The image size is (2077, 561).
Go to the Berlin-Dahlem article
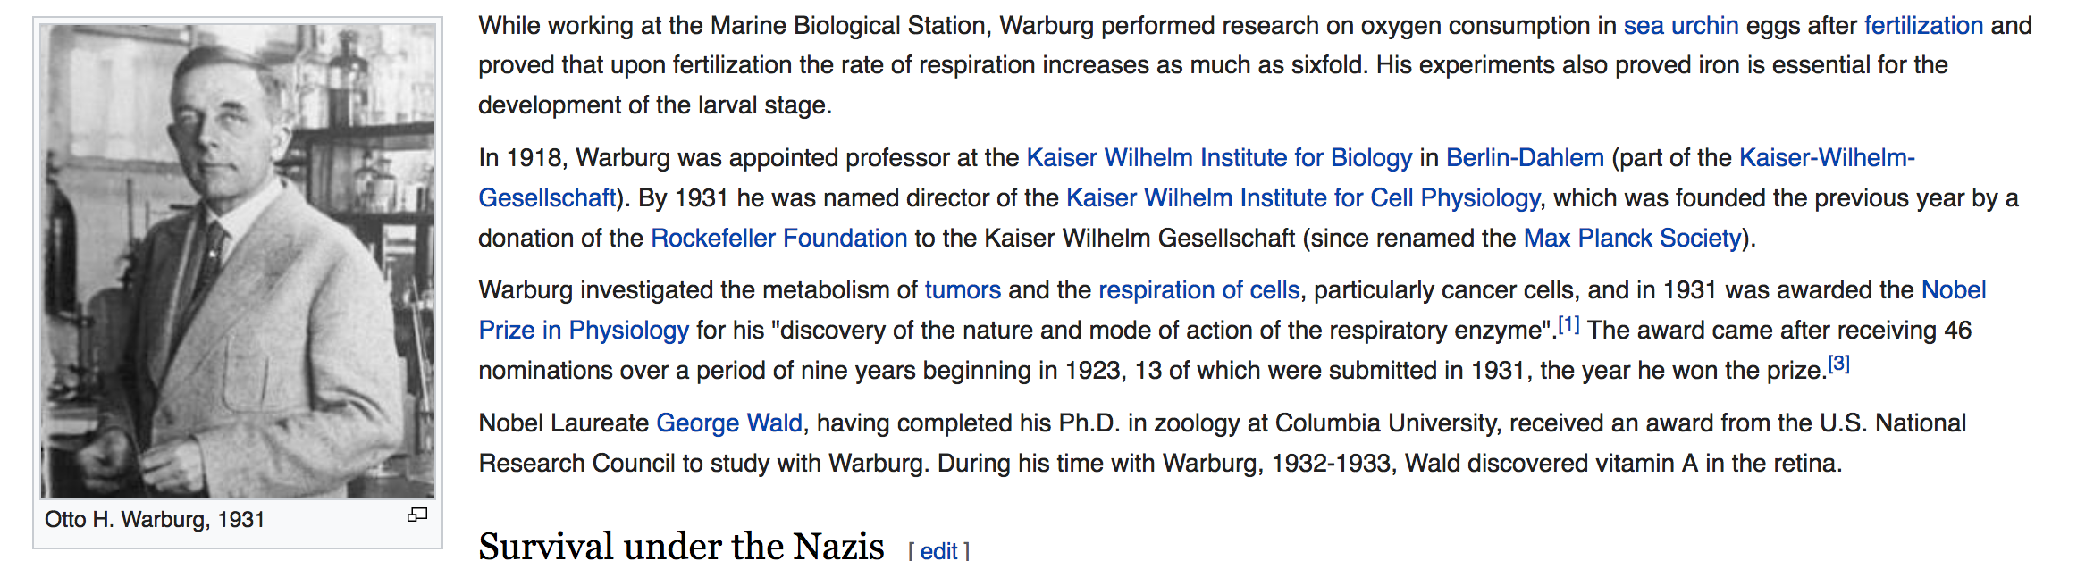[1525, 158]
